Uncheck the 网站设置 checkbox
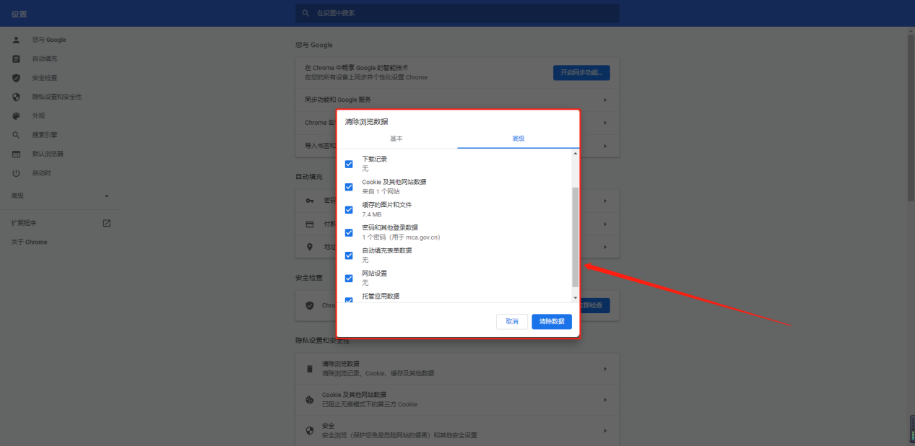The height and width of the screenshot is (446, 915). click(x=349, y=278)
